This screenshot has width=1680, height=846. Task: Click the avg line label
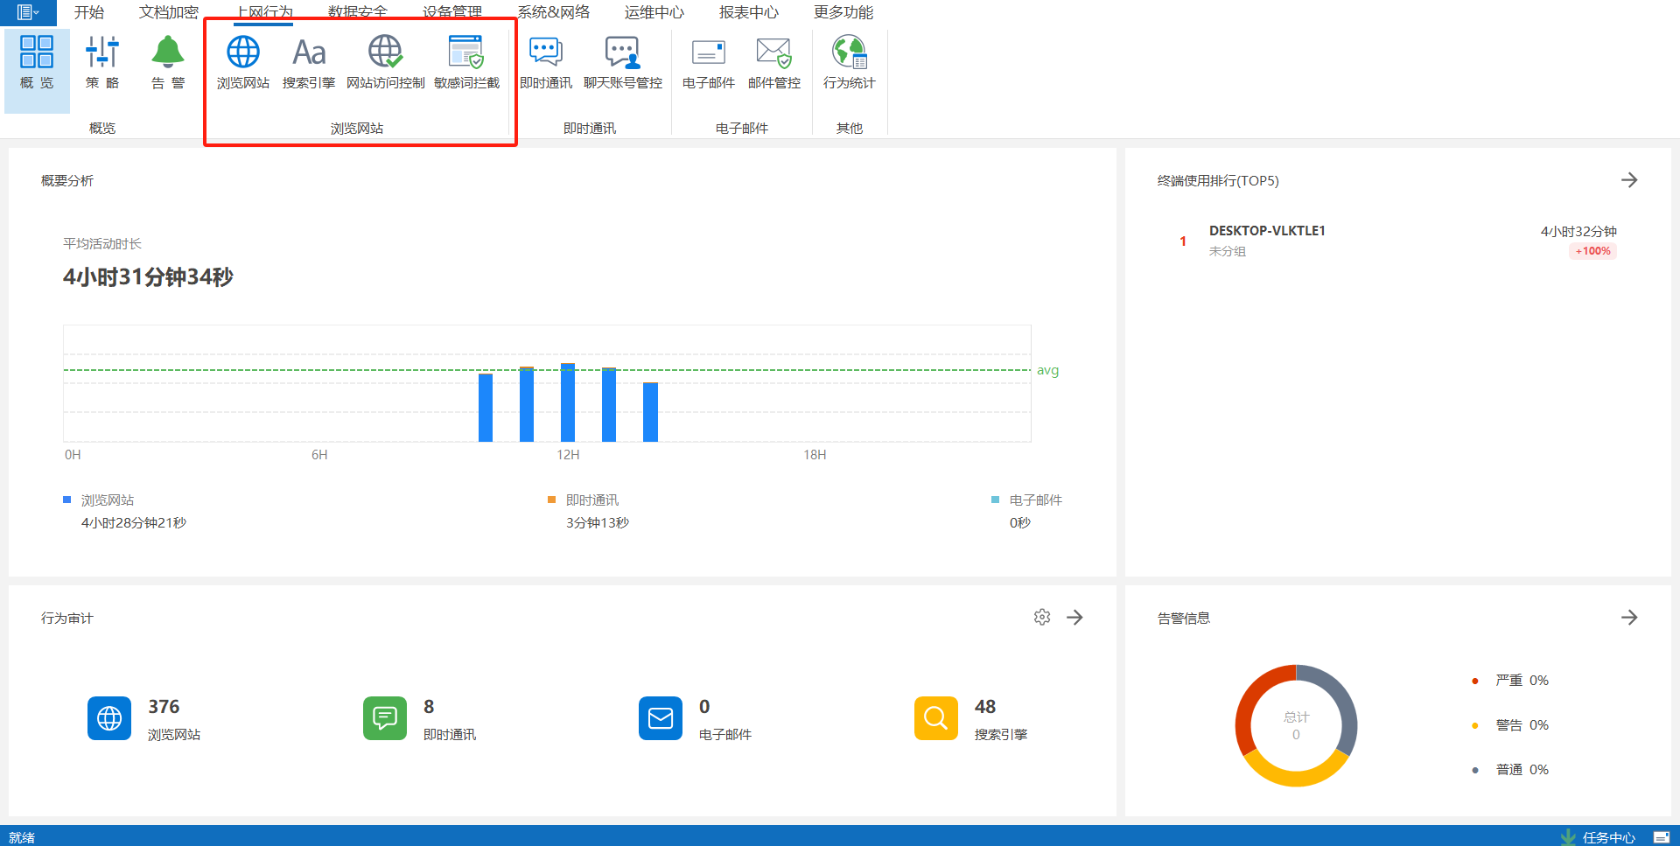[1047, 370]
